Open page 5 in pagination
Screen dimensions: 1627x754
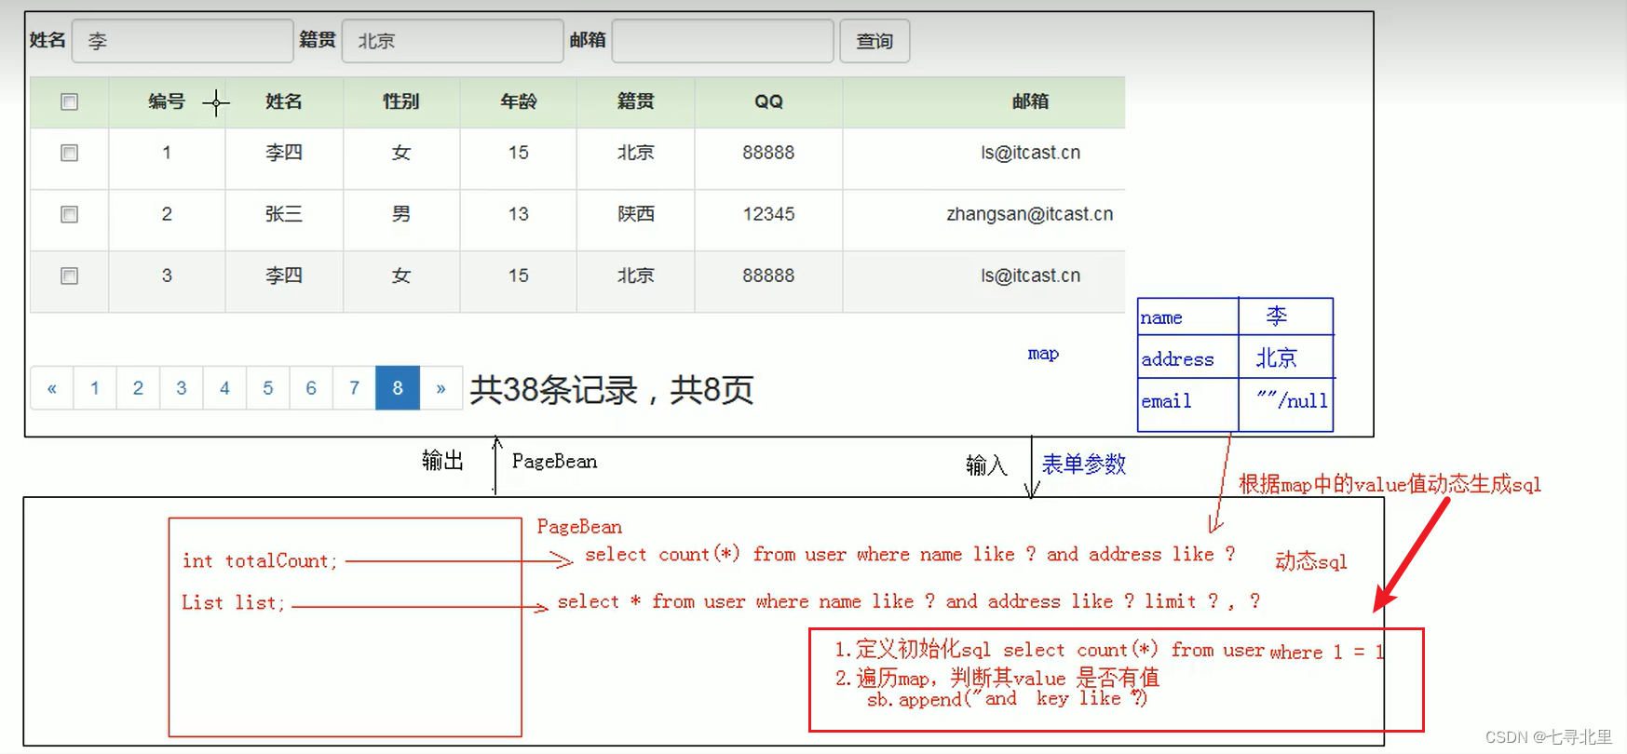pyautogui.click(x=268, y=388)
